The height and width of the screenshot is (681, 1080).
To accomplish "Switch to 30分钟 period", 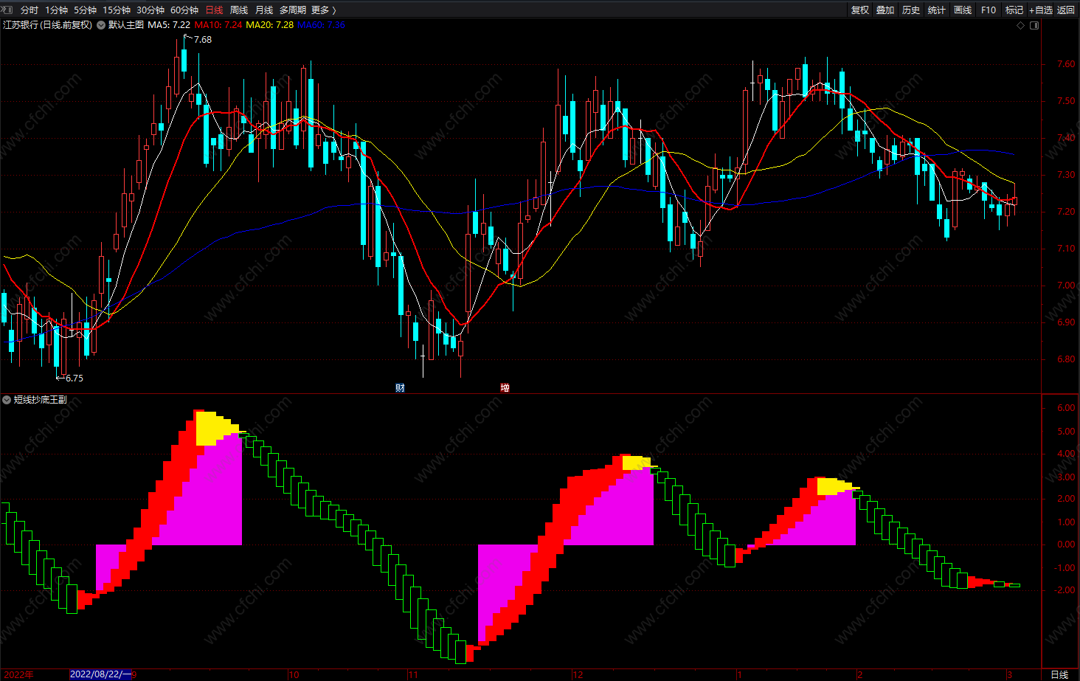I will pos(150,10).
